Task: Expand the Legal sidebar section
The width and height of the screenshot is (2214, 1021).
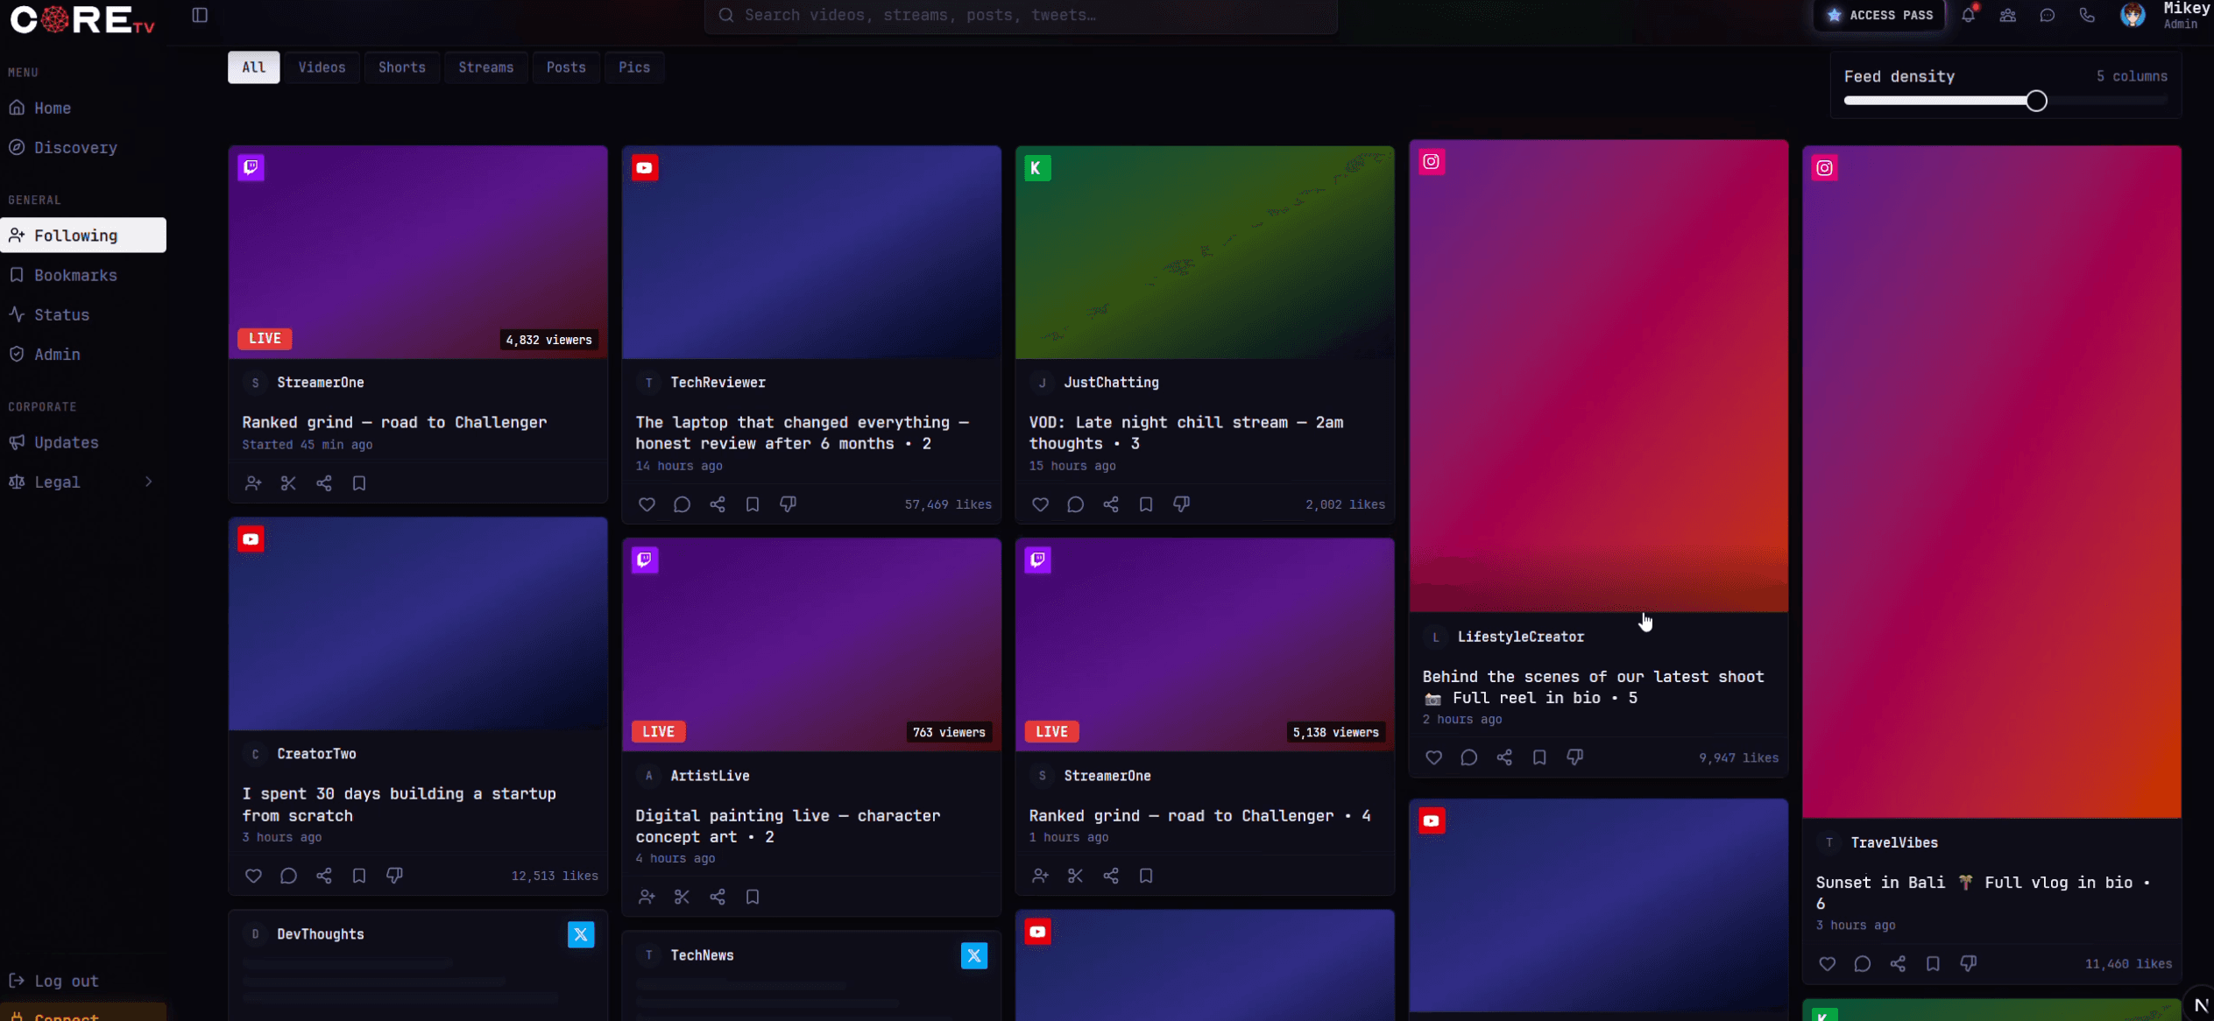Action: 83,482
